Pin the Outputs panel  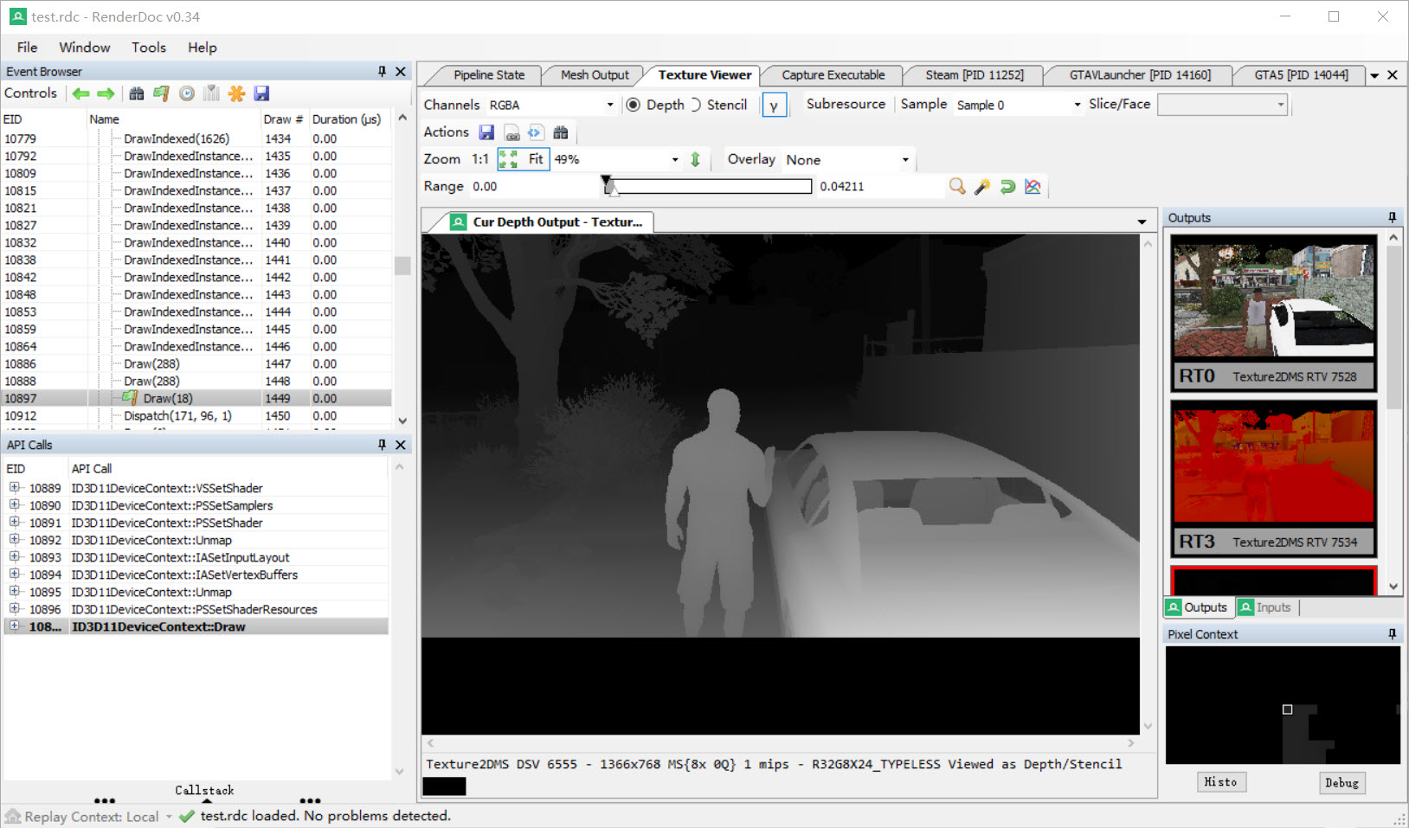point(1392,218)
